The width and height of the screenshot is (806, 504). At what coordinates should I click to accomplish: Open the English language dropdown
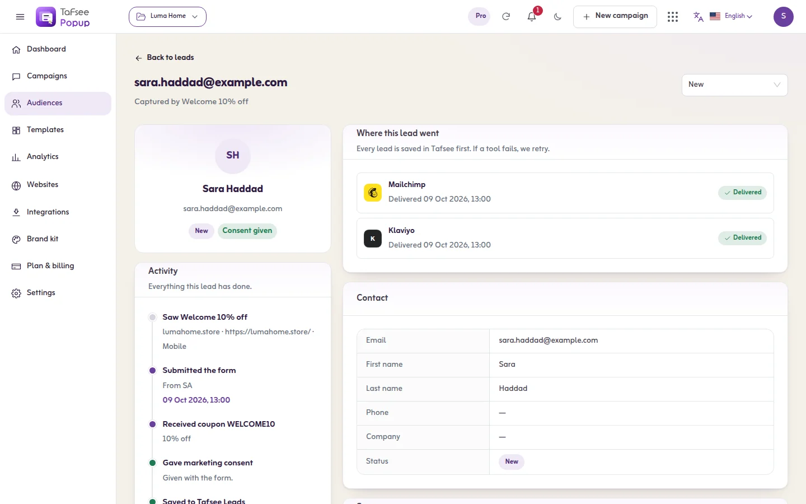point(732,16)
